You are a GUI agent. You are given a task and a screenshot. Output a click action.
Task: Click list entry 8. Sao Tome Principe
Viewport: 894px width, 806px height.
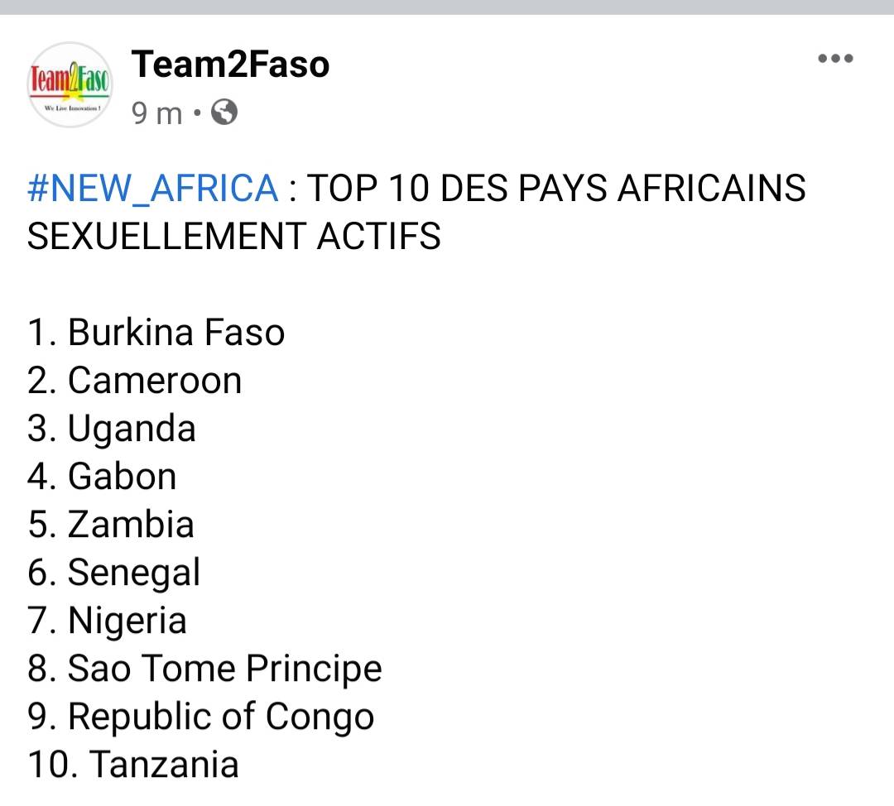coord(204,669)
